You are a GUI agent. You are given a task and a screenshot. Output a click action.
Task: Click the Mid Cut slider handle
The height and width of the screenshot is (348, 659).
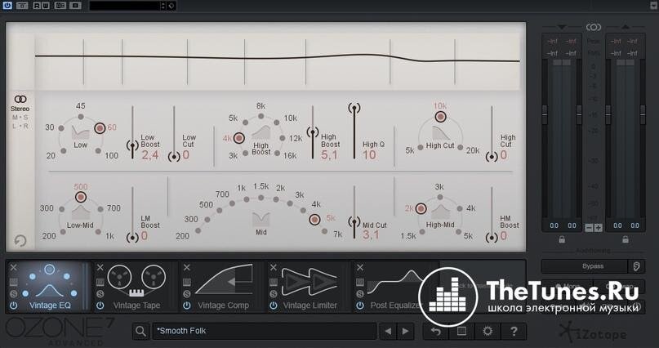pos(354,222)
